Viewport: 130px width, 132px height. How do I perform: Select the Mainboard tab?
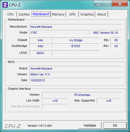click(x=41, y=14)
